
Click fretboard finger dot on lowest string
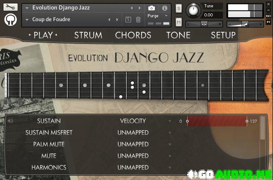[121, 97]
